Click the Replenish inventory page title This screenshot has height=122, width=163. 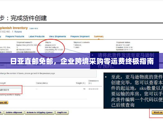coord(14,28)
